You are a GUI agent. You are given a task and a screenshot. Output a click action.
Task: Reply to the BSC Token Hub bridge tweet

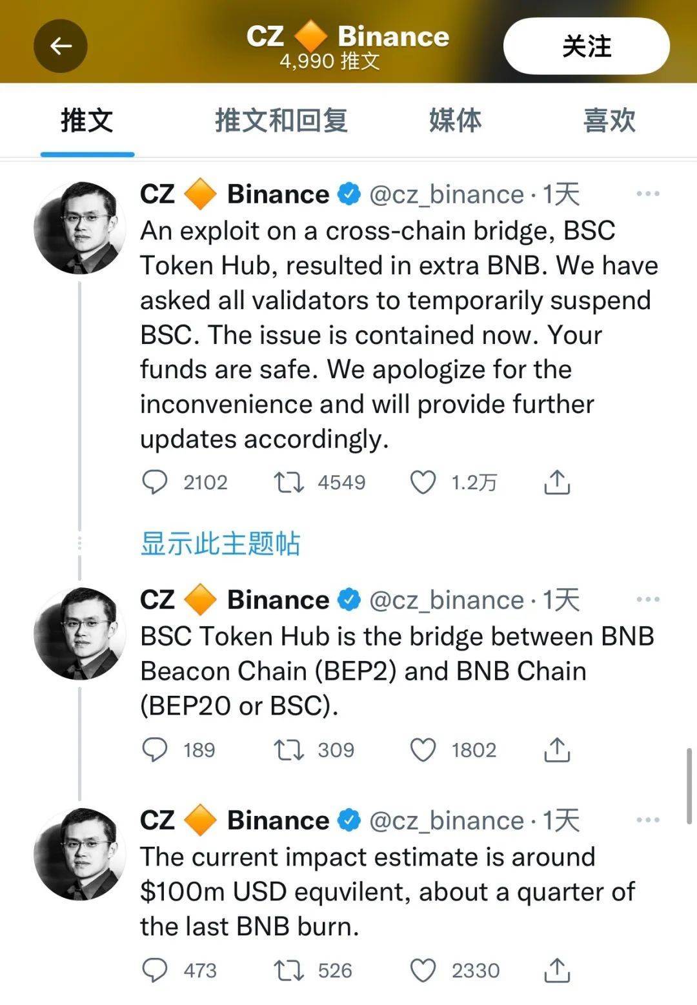click(155, 750)
